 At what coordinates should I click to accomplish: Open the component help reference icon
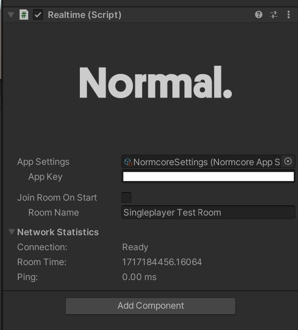tap(259, 15)
